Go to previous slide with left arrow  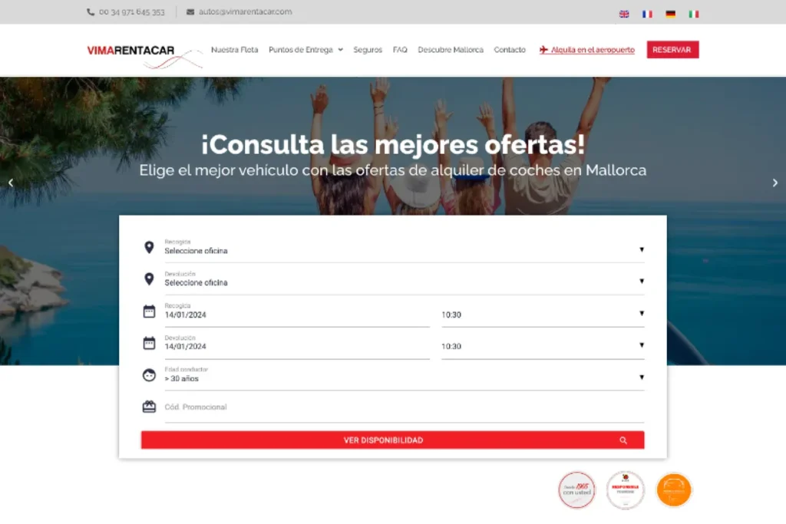click(x=11, y=183)
